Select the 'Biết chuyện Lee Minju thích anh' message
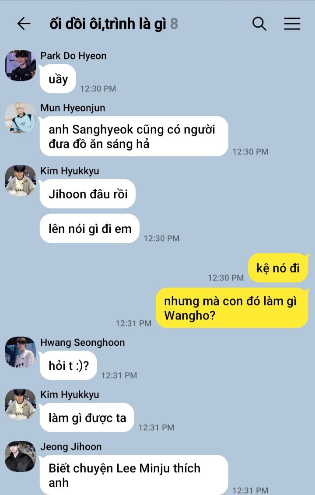Image resolution: width=315 pixels, height=495 pixels. click(134, 475)
